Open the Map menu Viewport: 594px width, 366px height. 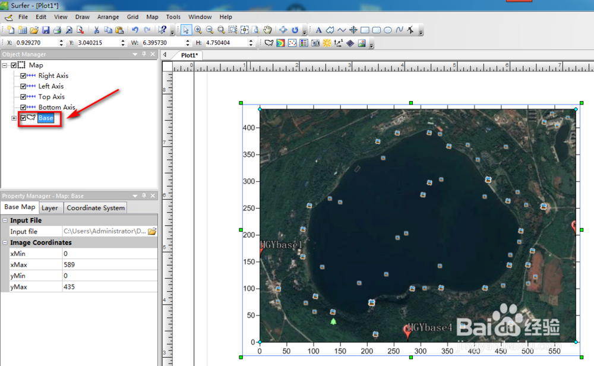coord(152,17)
